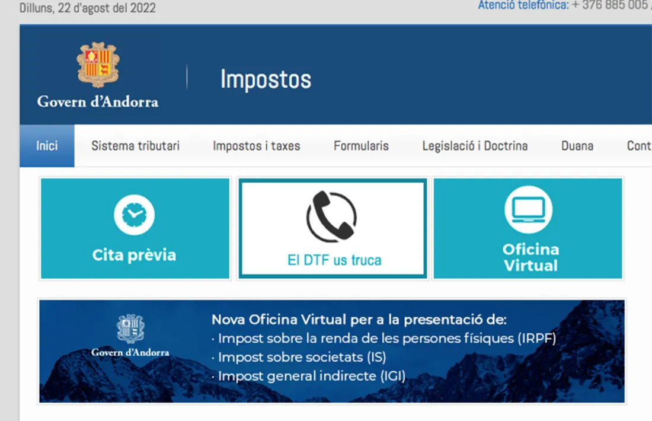
Task: Open the Formularis page
Action: pyautogui.click(x=362, y=146)
